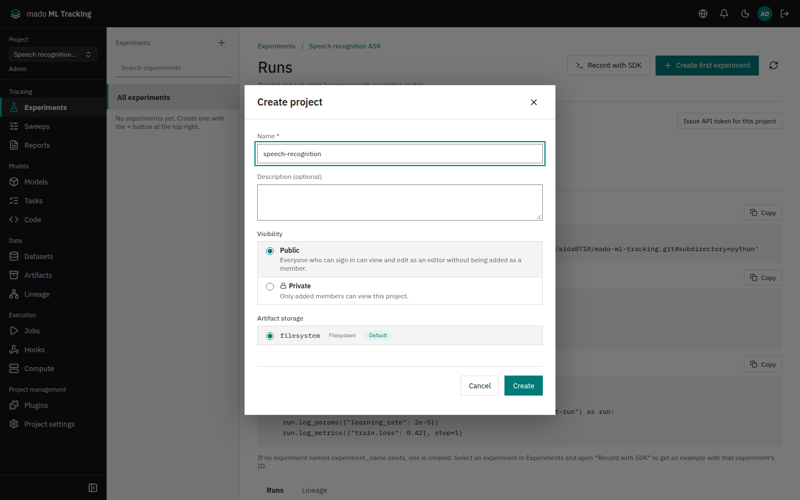Click the Default storage badge
This screenshot has height=500, width=800.
click(x=378, y=336)
